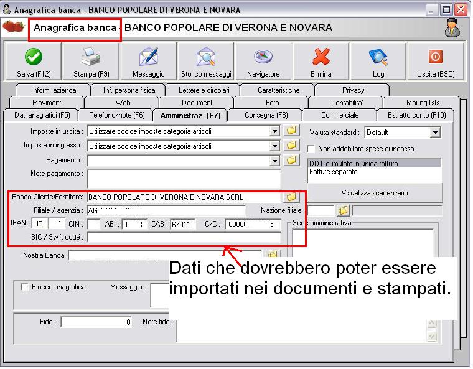Click the user avatar icon in header
The width and height of the screenshot is (473, 369).
452,28
